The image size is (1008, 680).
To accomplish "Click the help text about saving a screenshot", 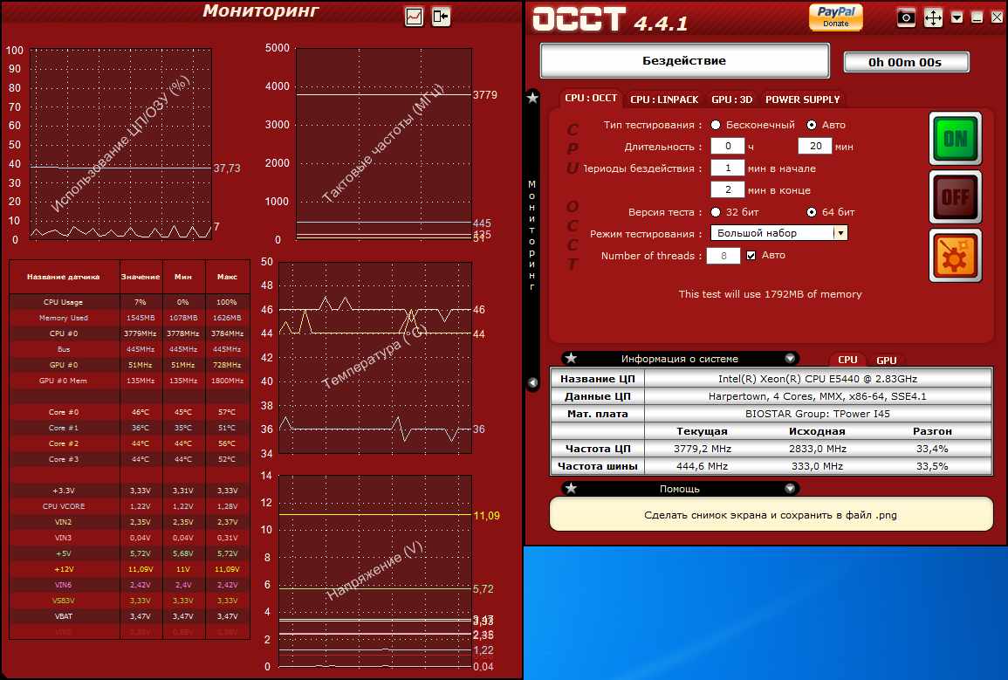I will [x=770, y=515].
